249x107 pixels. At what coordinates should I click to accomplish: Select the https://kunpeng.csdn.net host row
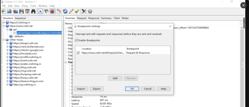click(x=27, y=74)
